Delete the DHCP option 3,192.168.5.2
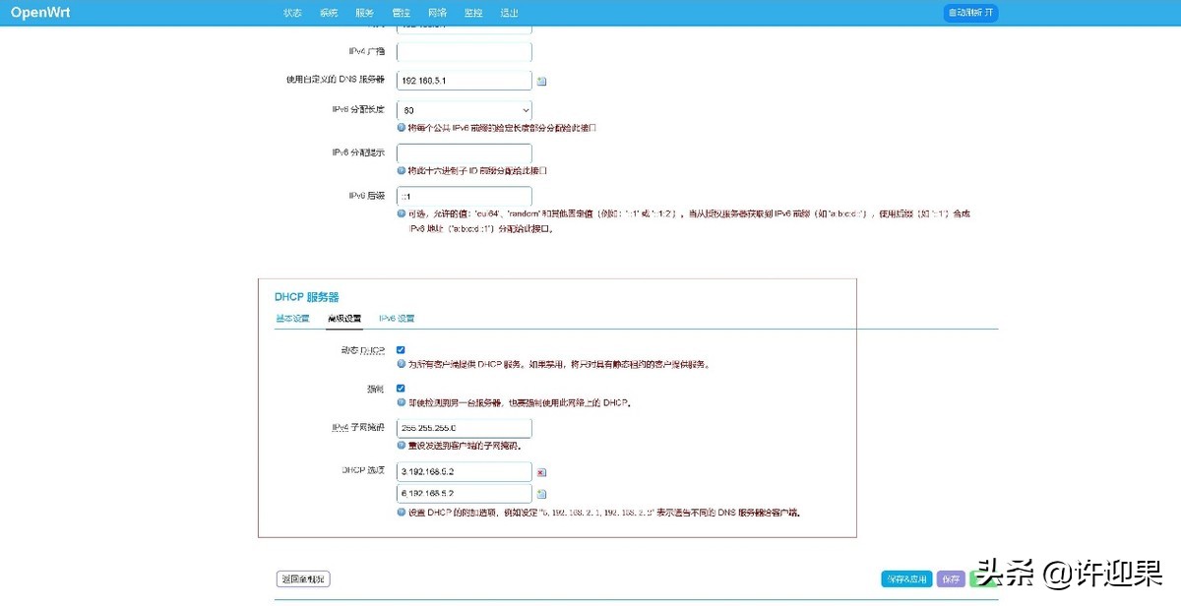The height and width of the screenshot is (606, 1181). tap(541, 471)
